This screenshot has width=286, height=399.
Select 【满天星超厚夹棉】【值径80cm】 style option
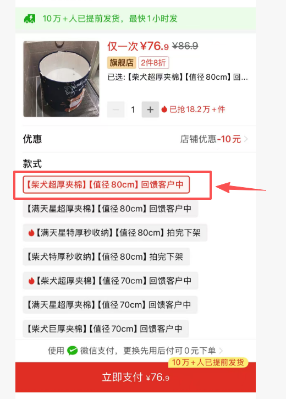[x=111, y=209]
